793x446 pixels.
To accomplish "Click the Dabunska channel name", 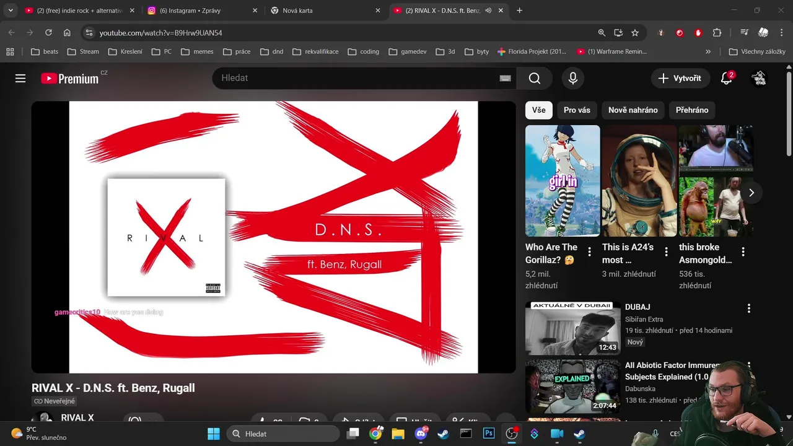I will point(641,389).
